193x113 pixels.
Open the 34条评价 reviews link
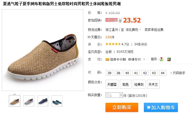click(x=141, y=44)
